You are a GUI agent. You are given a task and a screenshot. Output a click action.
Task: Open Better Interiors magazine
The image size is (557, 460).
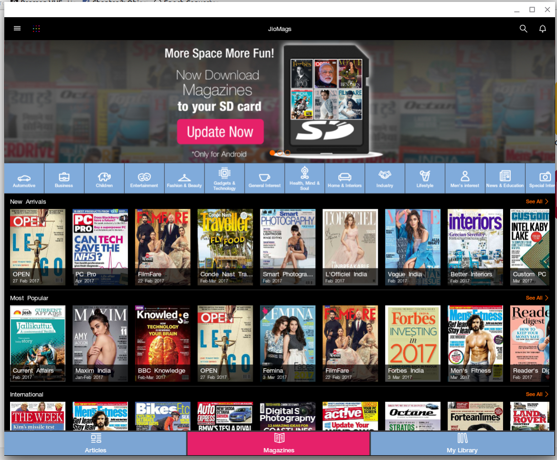[475, 247]
